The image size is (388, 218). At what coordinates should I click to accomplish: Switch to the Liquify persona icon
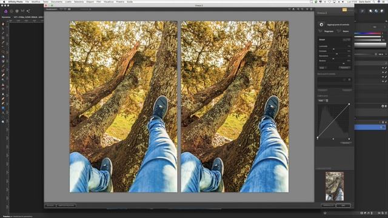(12, 11)
